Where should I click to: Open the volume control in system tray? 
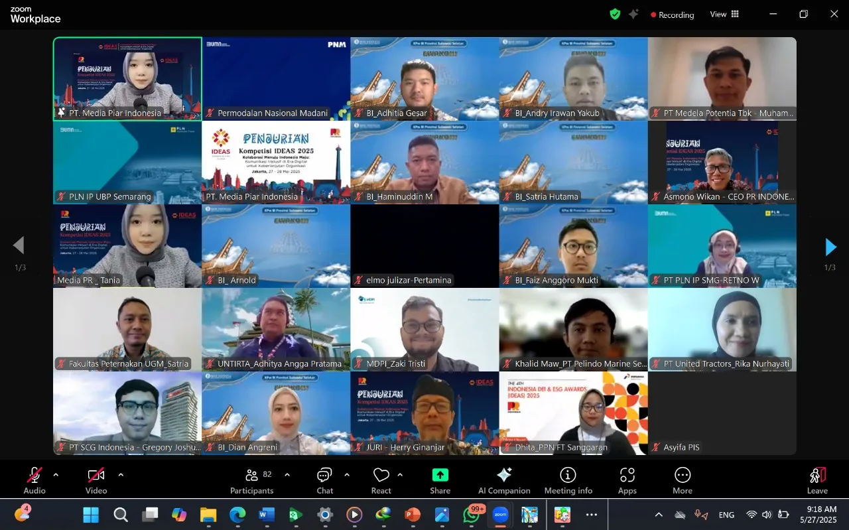(x=767, y=515)
